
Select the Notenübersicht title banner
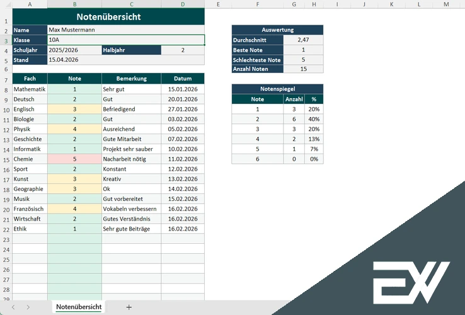point(108,17)
